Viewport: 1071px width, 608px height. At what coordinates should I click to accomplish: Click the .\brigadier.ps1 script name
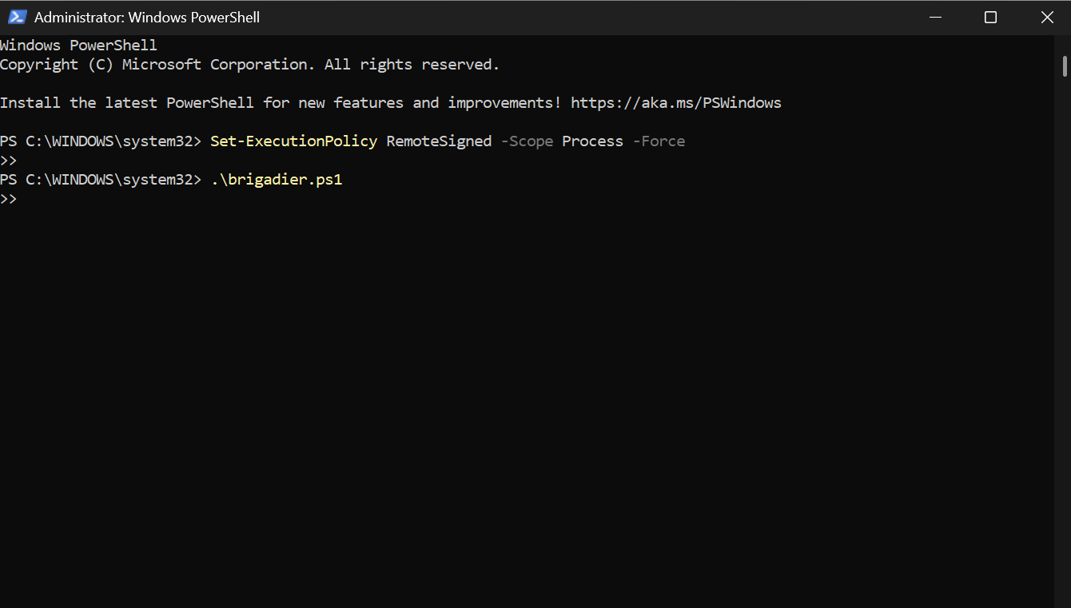pos(276,179)
